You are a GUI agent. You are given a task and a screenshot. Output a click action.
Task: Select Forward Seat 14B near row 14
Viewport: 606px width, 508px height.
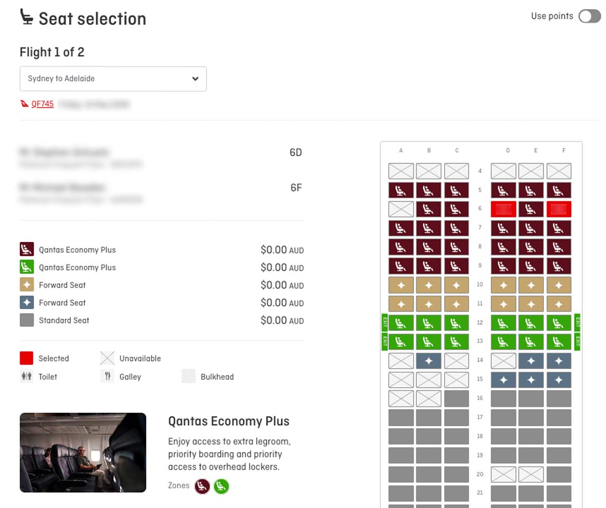point(429,360)
